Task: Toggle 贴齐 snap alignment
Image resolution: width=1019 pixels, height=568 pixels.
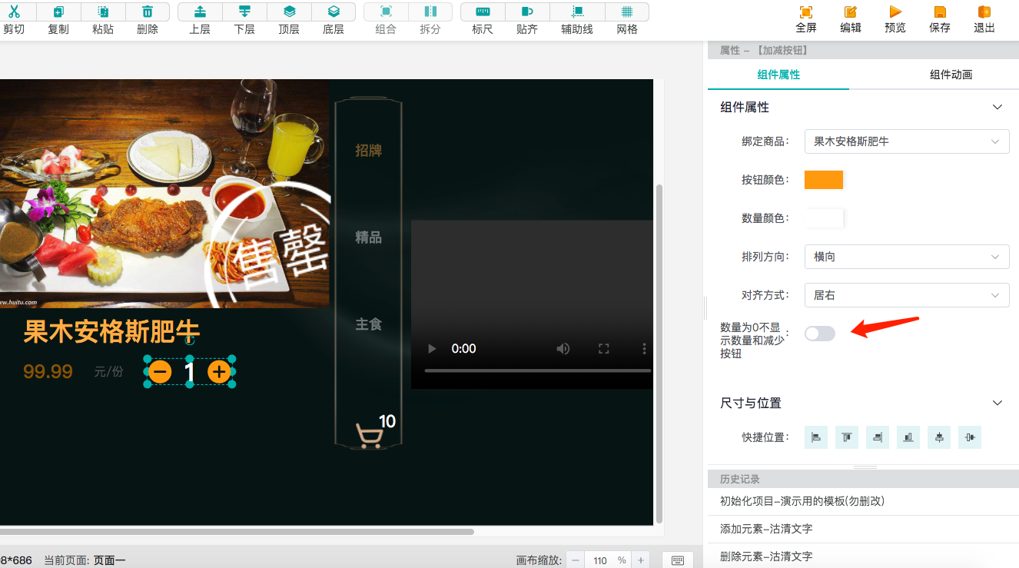Action: (527, 20)
